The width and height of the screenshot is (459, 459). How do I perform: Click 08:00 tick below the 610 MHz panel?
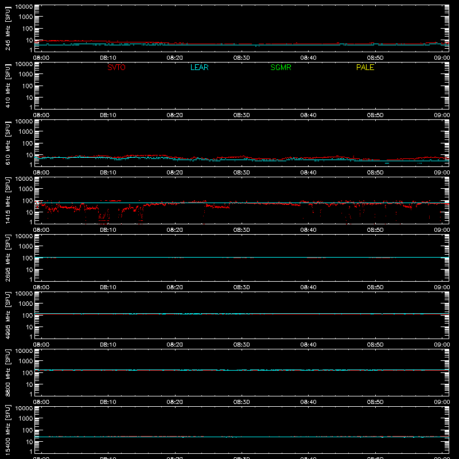pyautogui.click(x=41, y=173)
